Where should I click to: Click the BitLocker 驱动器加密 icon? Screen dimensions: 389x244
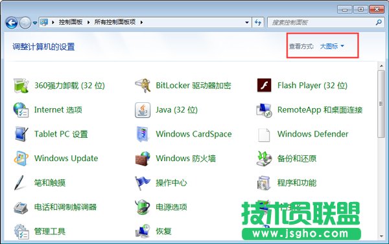pos(143,85)
